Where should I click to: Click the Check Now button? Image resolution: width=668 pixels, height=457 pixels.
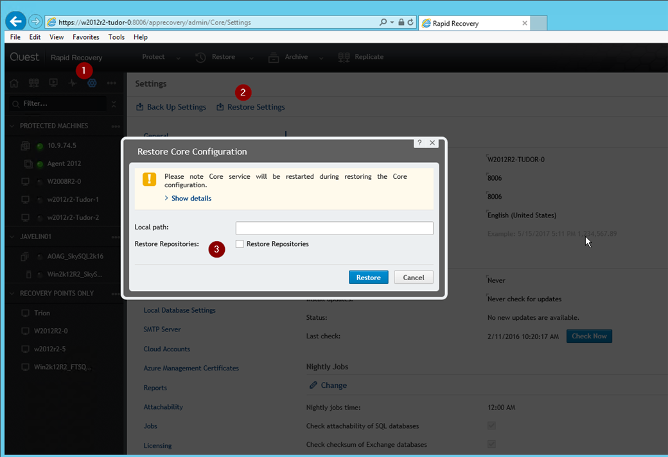(589, 336)
